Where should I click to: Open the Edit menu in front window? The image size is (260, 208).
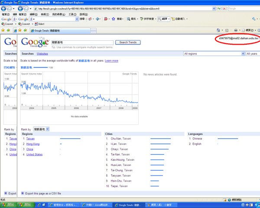(x=33, y=14)
